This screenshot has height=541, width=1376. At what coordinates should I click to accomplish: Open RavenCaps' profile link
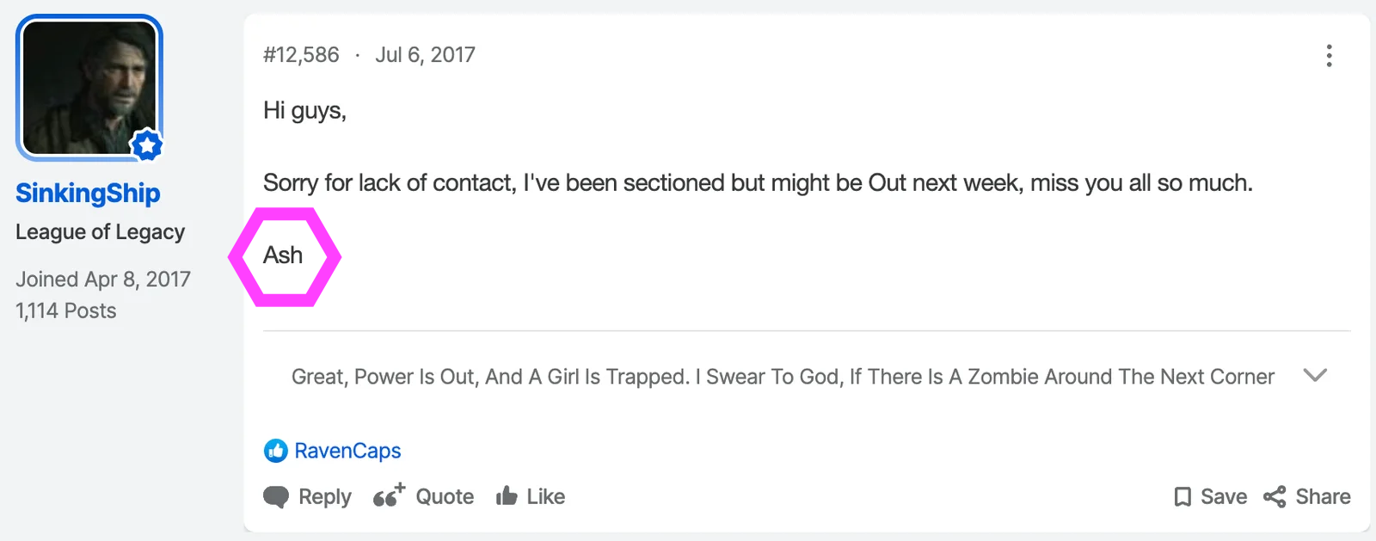(x=347, y=451)
